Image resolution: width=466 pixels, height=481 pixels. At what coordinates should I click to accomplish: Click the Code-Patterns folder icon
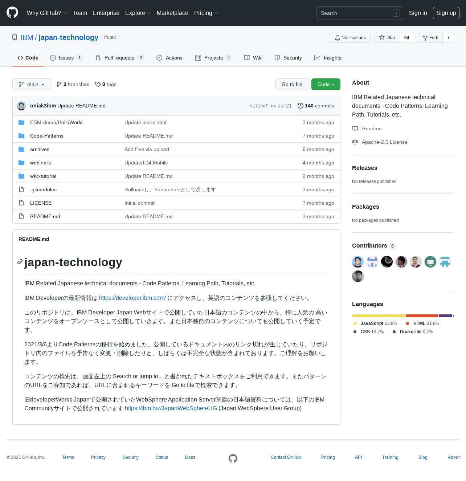click(x=21, y=136)
